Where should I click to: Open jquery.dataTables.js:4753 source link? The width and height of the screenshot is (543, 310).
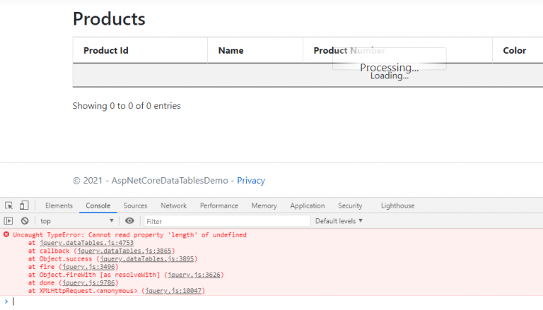(86, 243)
